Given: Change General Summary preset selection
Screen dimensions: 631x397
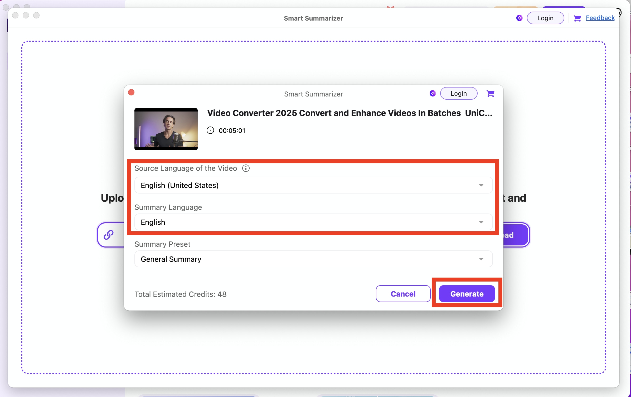Looking at the screenshot, I should coord(171,259).
